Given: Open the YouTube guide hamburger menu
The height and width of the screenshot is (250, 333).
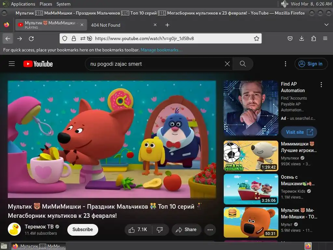Looking at the screenshot, I should [x=12, y=64].
